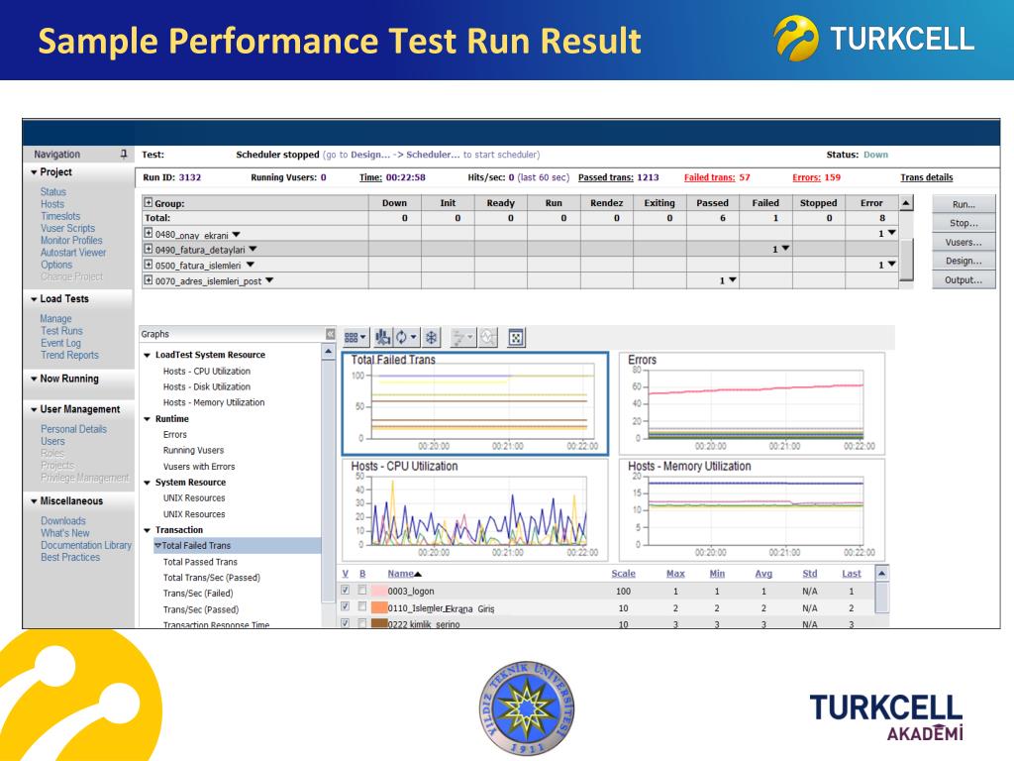
Task: Select Trans/Sec (Failed) graph item
Action: [x=198, y=594]
